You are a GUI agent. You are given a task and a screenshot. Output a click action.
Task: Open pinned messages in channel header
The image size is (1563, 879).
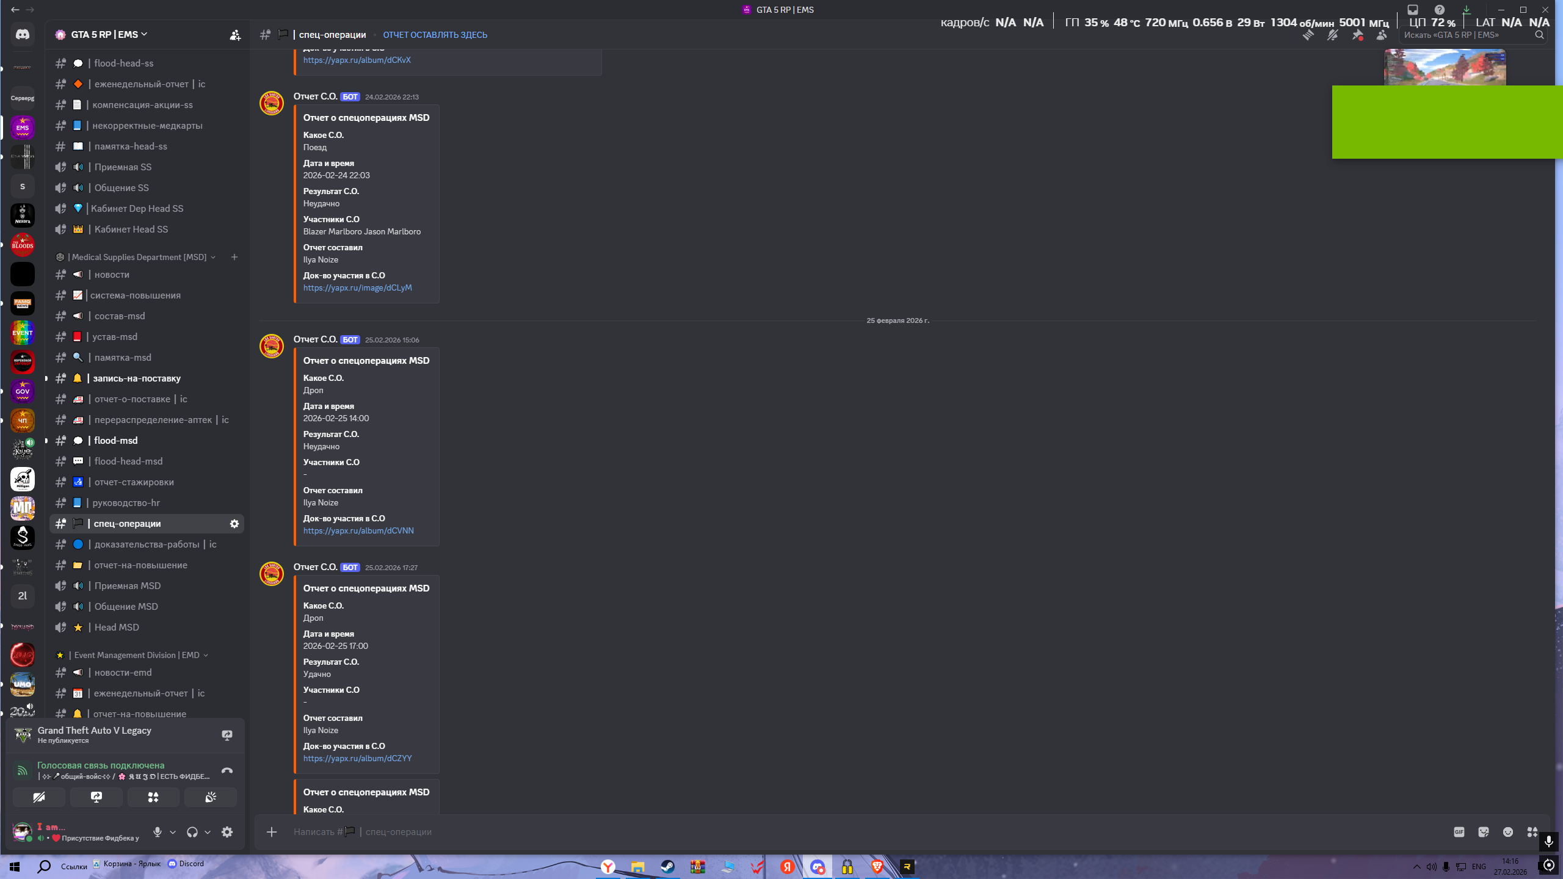pyautogui.click(x=1357, y=35)
